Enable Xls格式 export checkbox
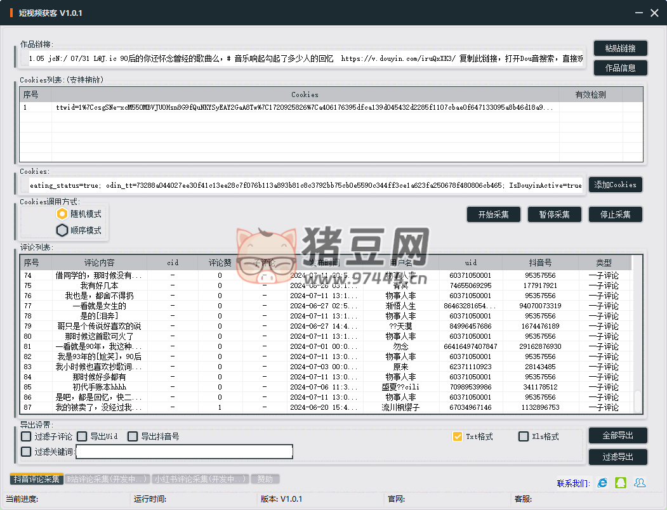The image size is (667, 510). point(524,436)
